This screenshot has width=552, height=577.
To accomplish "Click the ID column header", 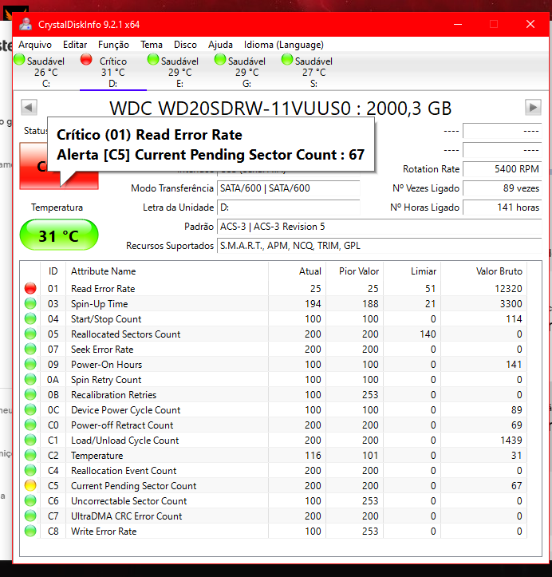I will pyautogui.click(x=53, y=271).
